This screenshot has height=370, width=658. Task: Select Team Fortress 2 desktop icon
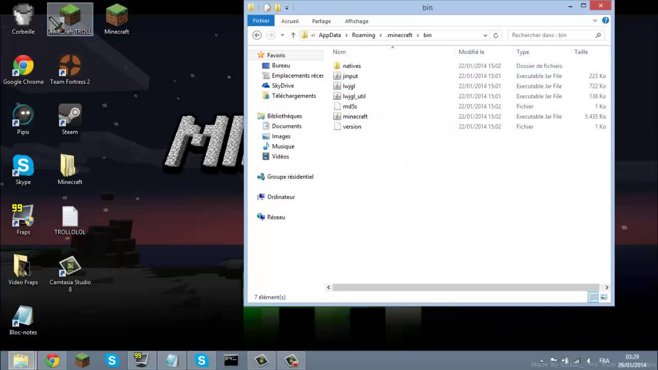point(70,70)
